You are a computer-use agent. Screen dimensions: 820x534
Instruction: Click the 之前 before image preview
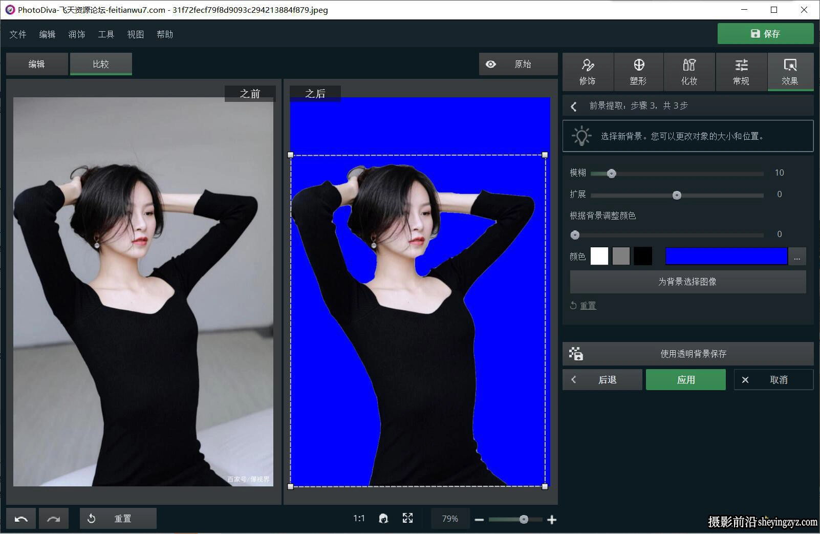[x=143, y=292]
